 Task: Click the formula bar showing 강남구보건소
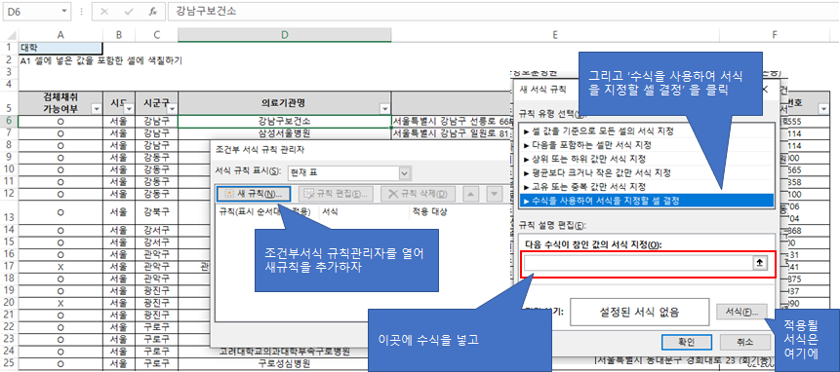pyautogui.click(x=503, y=11)
